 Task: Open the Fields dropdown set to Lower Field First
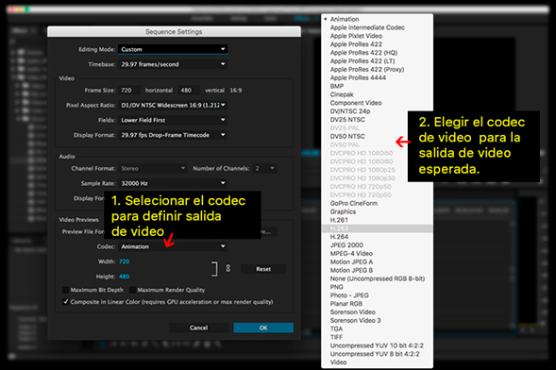click(x=173, y=120)
